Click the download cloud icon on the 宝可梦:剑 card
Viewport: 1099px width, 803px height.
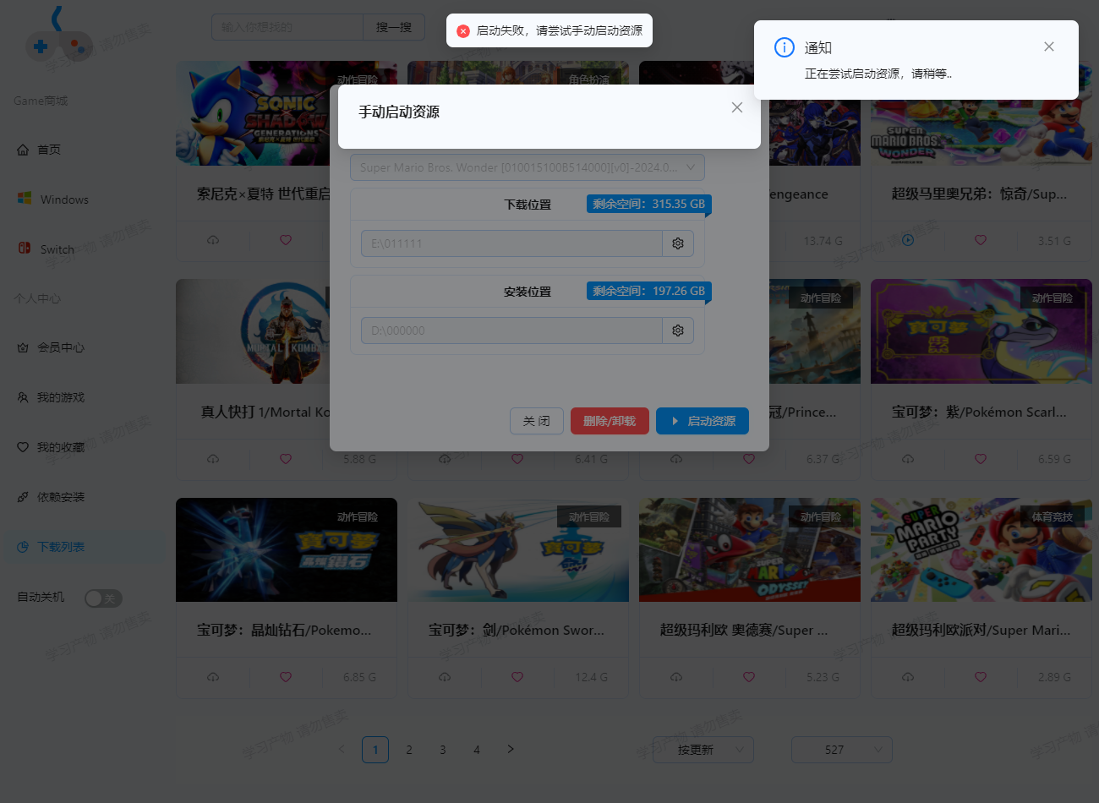click(x=445, y=677)
